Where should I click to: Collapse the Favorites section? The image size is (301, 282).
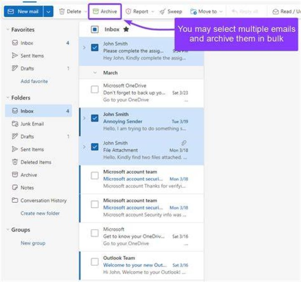tap(8, 30)
